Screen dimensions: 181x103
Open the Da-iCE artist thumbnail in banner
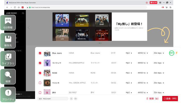[82, 20]
